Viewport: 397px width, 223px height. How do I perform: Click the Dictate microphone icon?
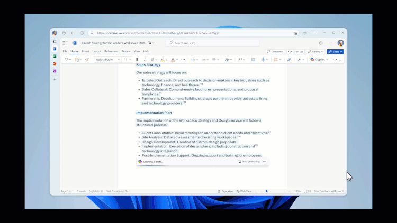coord(263,59)
